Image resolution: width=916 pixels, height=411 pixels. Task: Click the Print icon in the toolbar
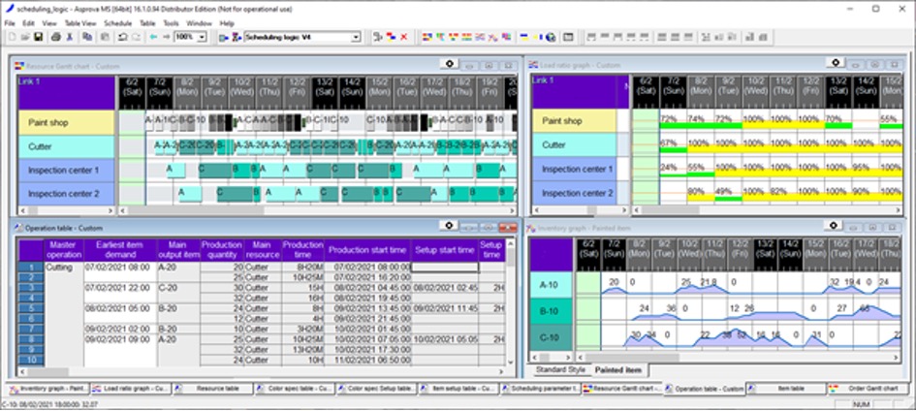pyautogui.click(x=54, y=37)
